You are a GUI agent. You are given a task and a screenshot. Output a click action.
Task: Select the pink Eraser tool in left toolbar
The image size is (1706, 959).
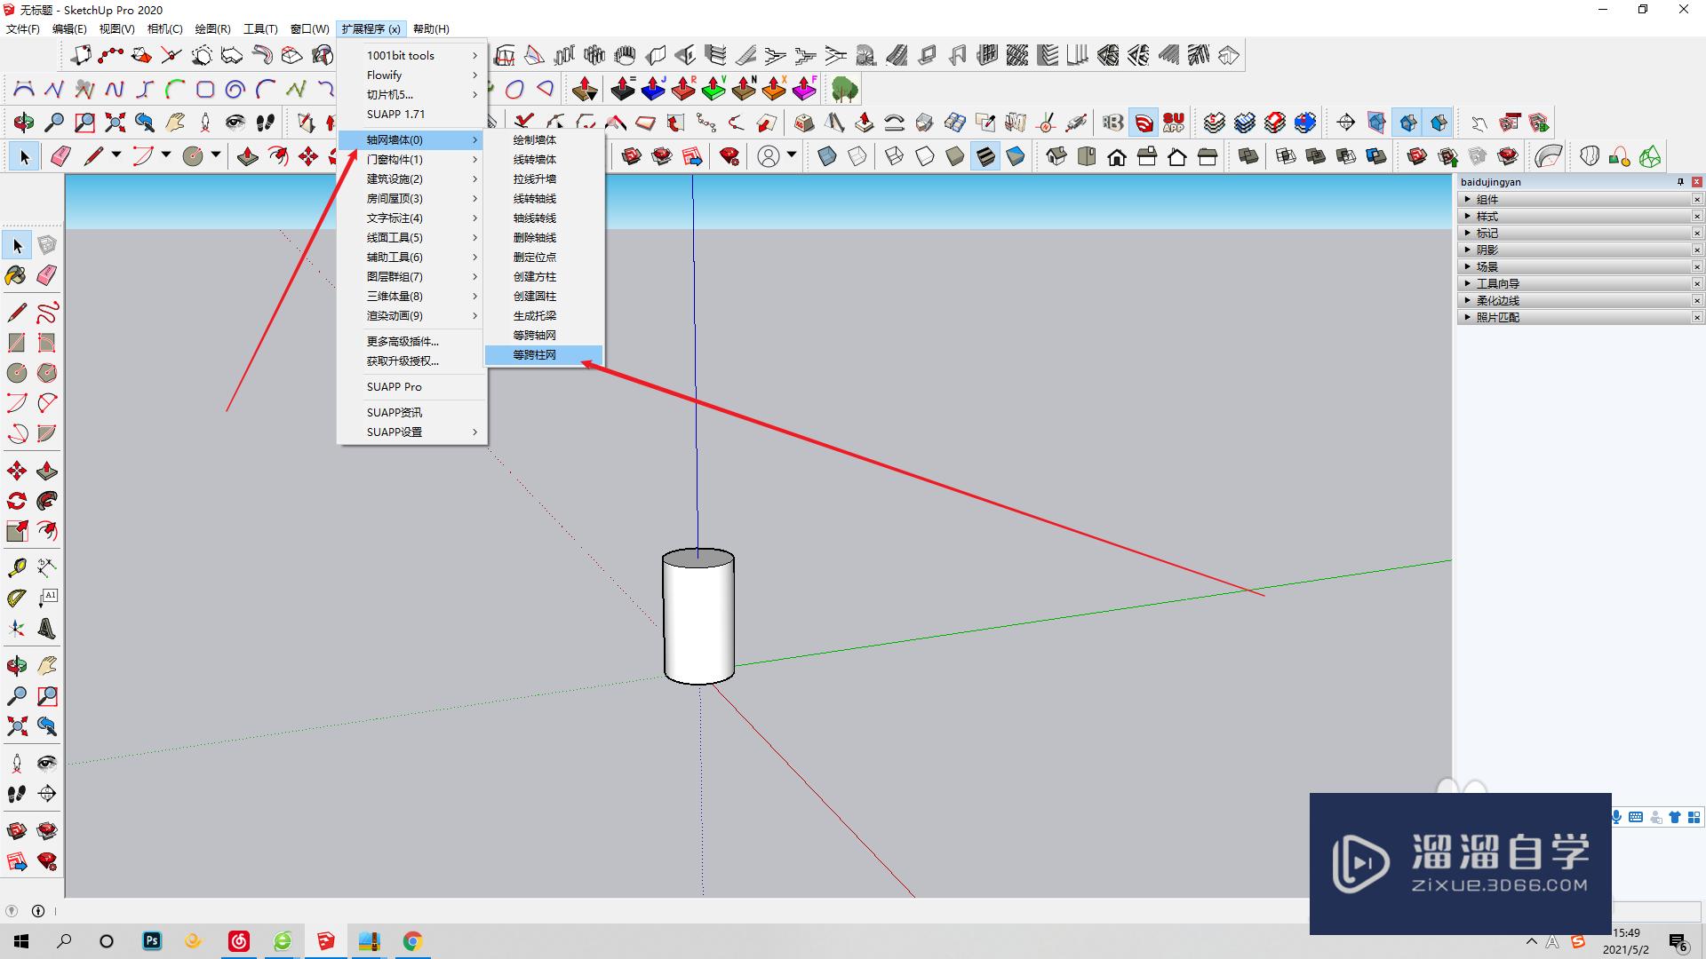47,275
